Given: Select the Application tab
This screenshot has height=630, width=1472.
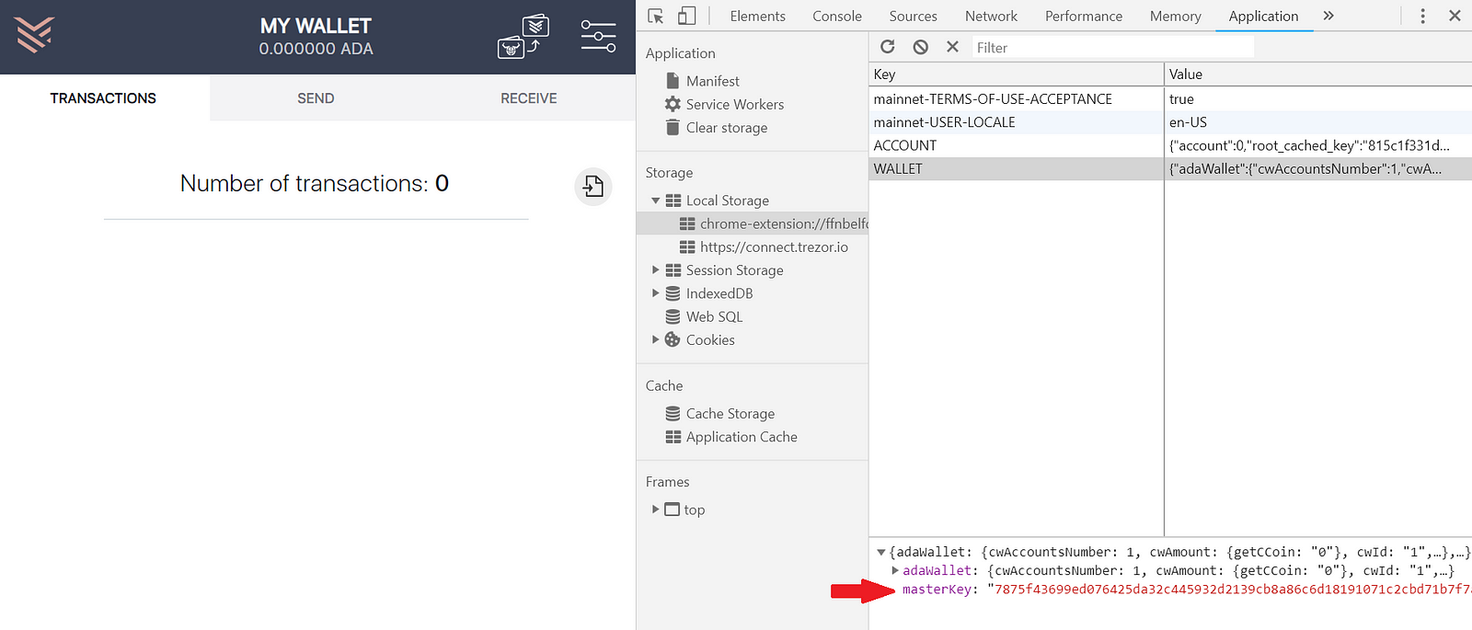Looking at the screenshot, I should 1263,16.
